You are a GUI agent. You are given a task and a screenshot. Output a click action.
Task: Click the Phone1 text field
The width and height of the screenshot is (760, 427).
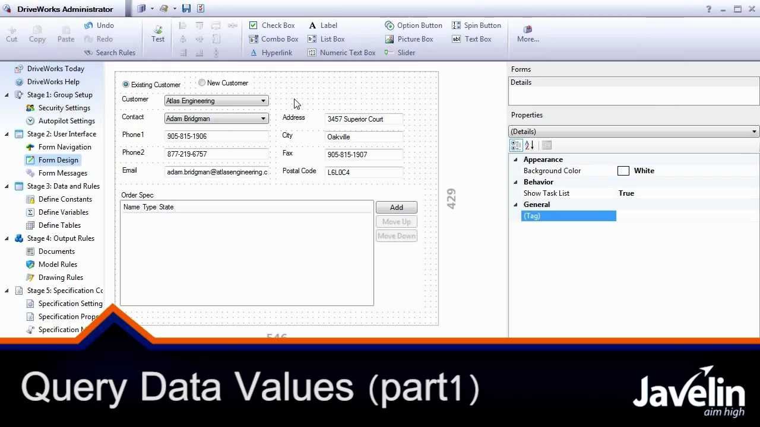(x=216, y=136)
